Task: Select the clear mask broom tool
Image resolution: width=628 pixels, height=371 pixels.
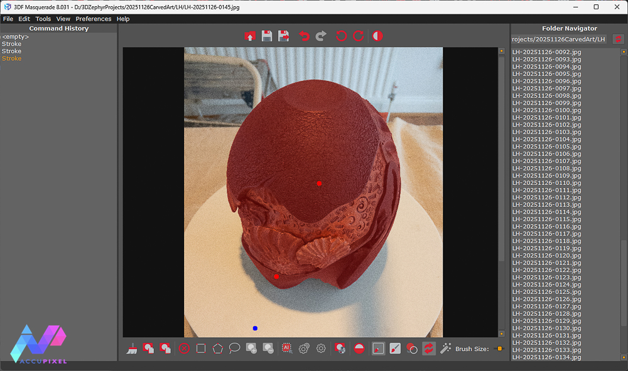Action: tap(132, 348)
